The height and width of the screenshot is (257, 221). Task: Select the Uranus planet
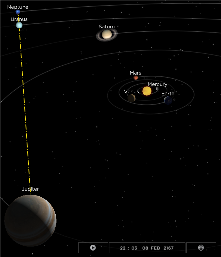tap(19, 25)
